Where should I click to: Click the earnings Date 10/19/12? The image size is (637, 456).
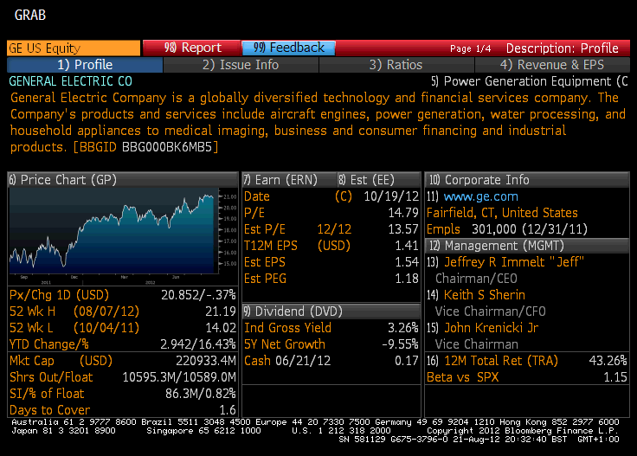point(391,196)
